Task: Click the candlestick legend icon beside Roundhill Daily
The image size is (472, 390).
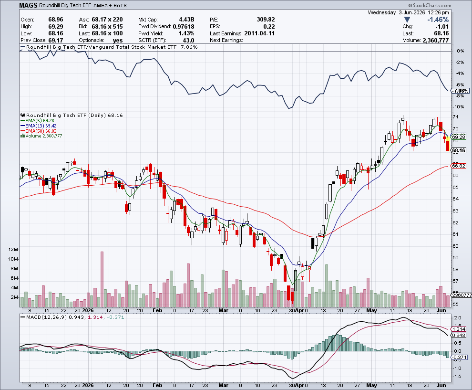Action: tap(22, 115)
